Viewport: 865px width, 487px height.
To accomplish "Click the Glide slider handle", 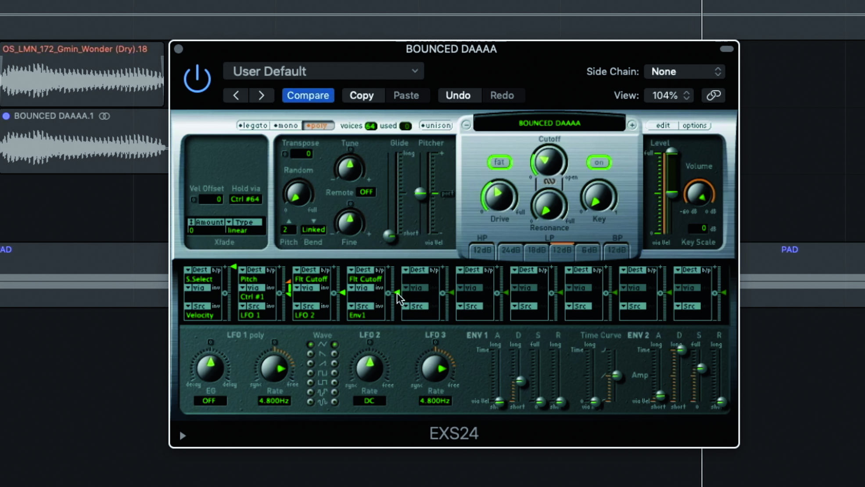I will 389,236.
